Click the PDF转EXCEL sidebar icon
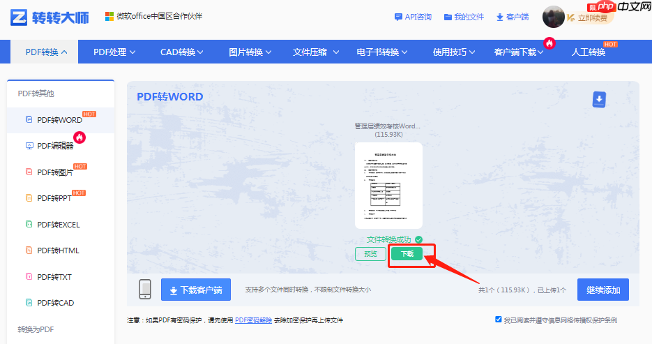The width and height of the screenshot is (652, 344). [x=29, y=224]
